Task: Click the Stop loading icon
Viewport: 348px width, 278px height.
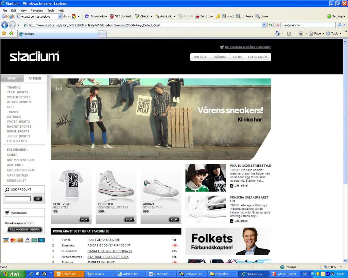Action: [278, 25]
